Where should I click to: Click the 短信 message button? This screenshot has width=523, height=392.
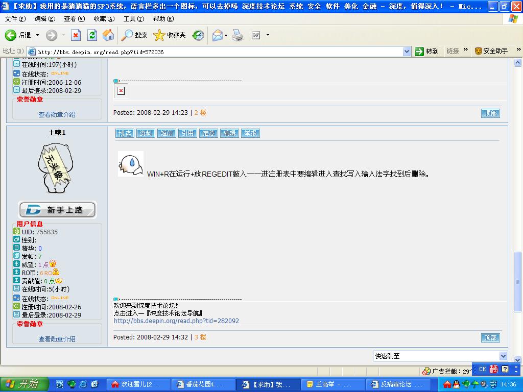[167, 133]
